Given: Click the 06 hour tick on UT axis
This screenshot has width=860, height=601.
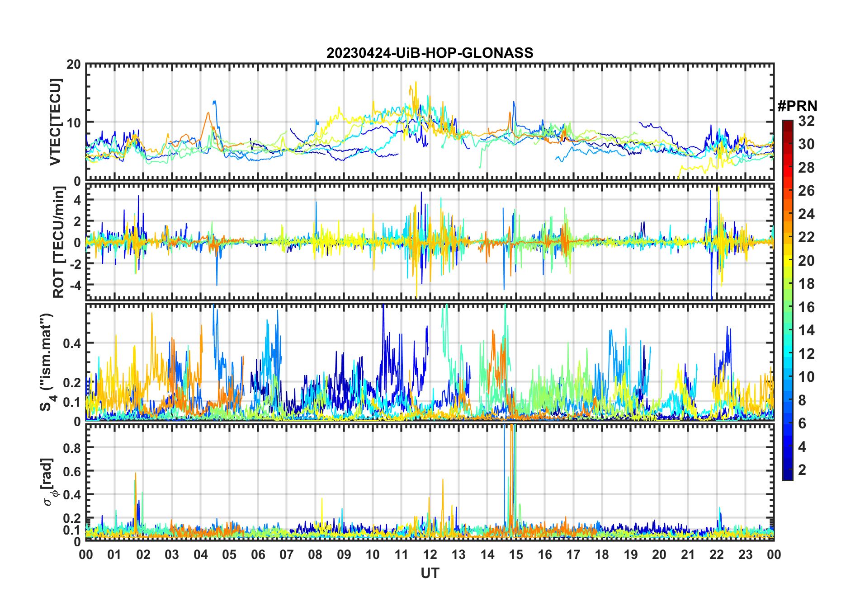Looking at the screenshot, I should pyautogui.click(x=258, y=554).
